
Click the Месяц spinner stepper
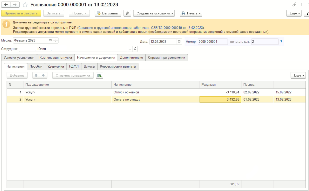[57, 40]
